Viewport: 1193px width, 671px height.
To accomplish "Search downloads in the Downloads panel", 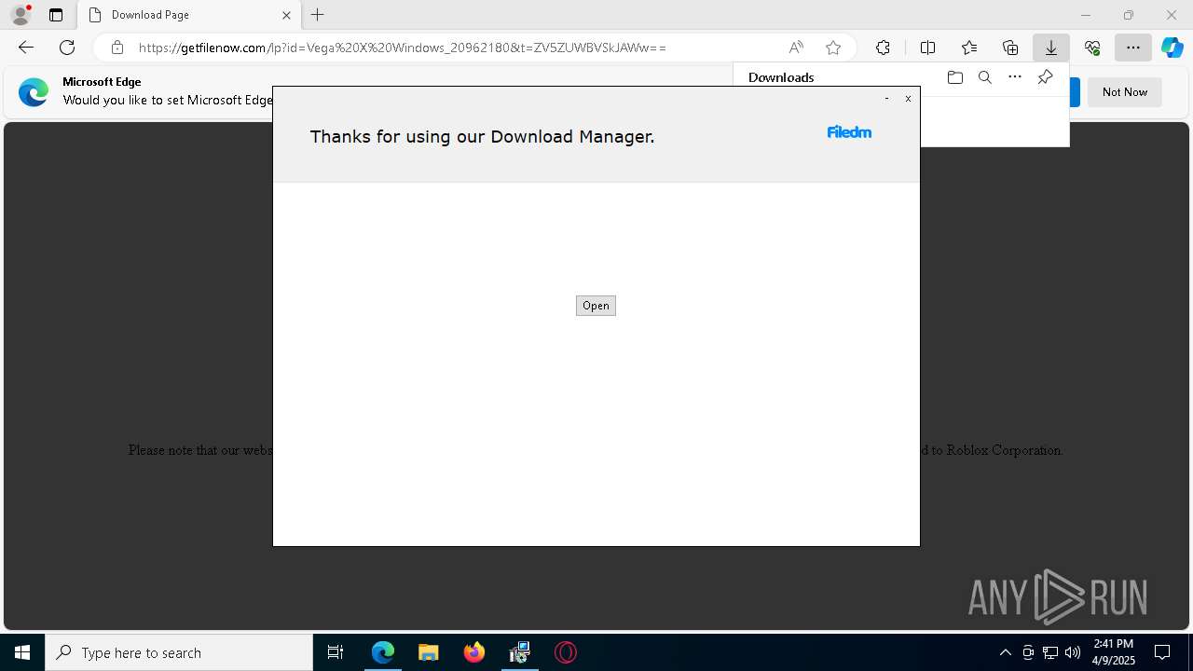I will coord(984,77).
